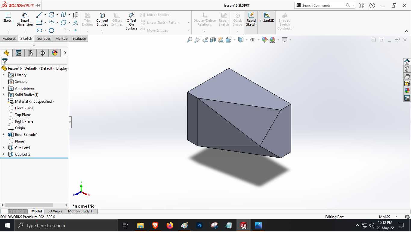Image resolution: width=411 pixels, height=235 pixels.
Task: Select the sketch Point tool
Action: pos(76,30)
